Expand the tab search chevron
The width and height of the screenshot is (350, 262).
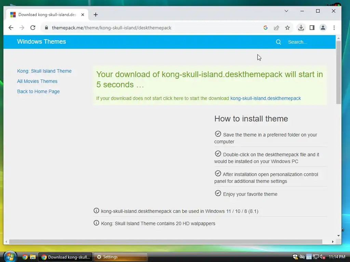pyautogui.click(x=286, y=11)
